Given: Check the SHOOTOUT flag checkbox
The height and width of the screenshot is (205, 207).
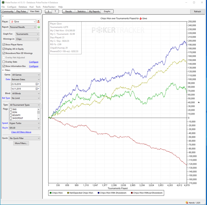Looking at the screenshot, I should point(11,118).
